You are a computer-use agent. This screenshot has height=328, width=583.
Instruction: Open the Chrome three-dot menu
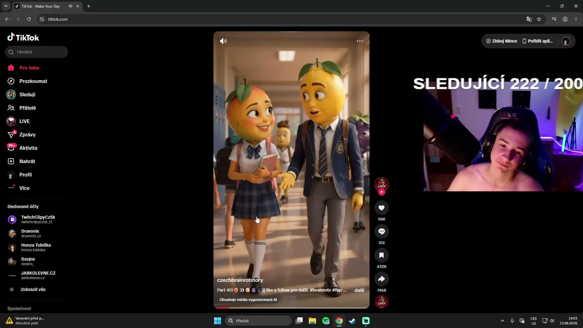pos(576,19)
